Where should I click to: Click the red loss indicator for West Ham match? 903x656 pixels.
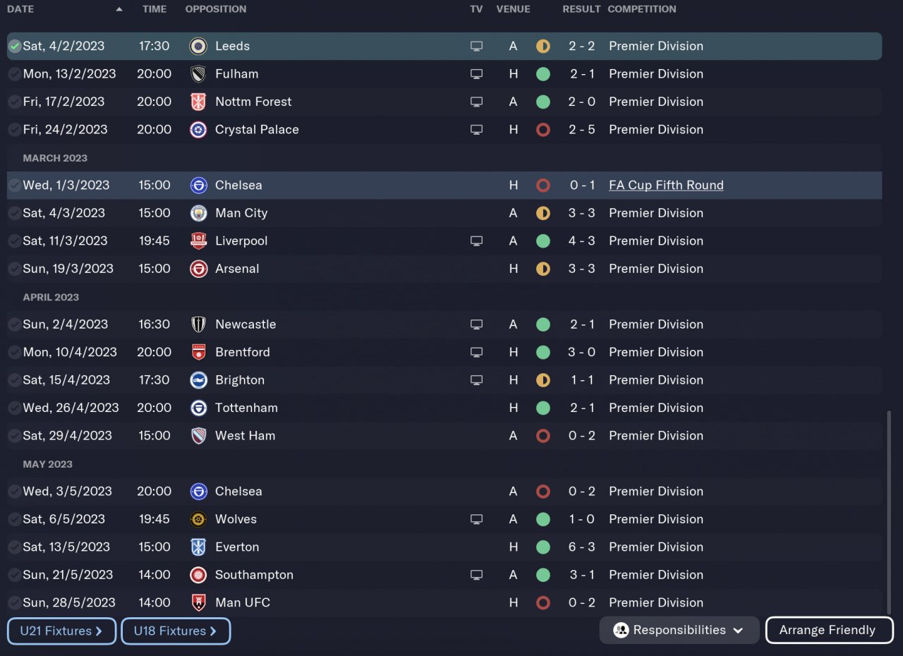[543, 436]
